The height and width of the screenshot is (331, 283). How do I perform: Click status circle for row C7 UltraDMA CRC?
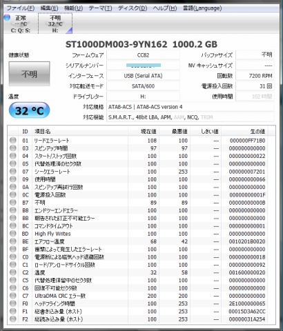click(x=13, y=296)
